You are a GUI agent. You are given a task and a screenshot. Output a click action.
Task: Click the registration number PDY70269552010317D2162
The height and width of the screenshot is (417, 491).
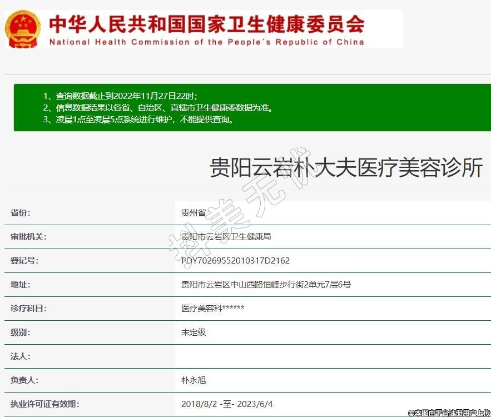[x=235, y=261]
